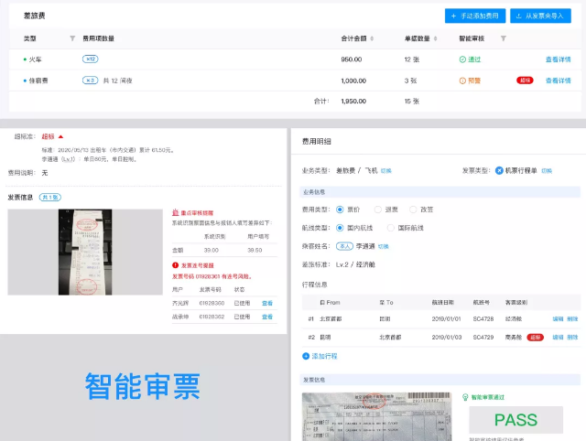Select the 票价 radio button
Viewport: 586px width, 441px height.
pyautogui.click(x=340, y=210)
